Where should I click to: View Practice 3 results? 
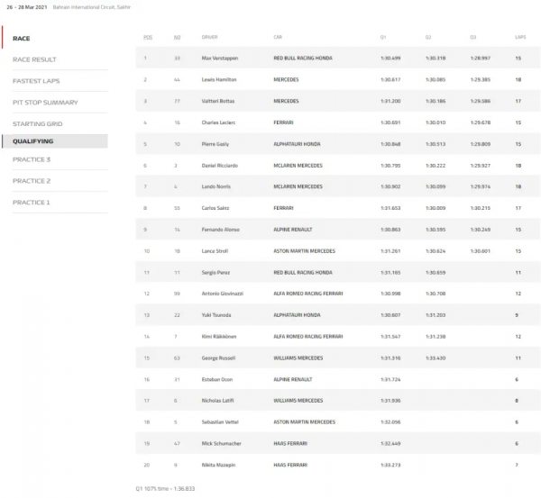pyautogui.click(x=32, y=159)
